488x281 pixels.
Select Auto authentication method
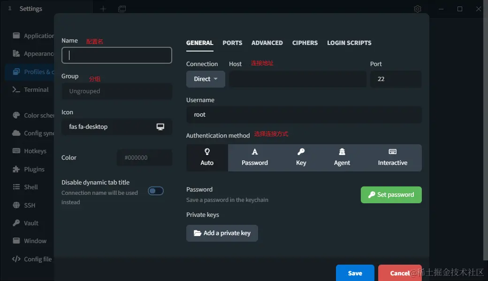[207, 157]
